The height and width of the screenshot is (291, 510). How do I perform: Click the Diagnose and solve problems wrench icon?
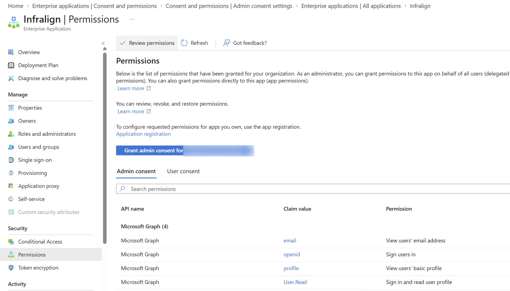pos(11,78)
